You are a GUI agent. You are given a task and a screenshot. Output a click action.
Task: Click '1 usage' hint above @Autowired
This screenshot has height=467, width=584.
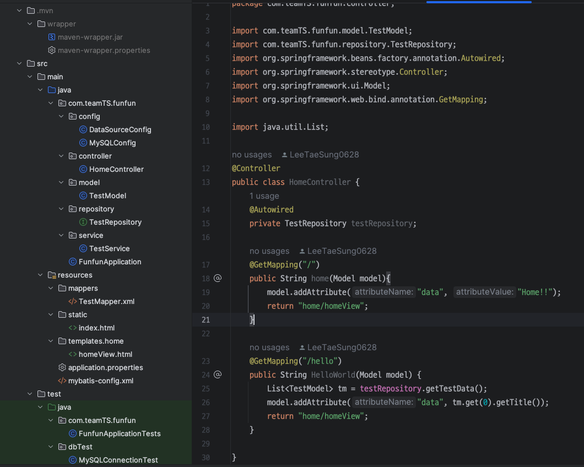[x=264, y=196]
